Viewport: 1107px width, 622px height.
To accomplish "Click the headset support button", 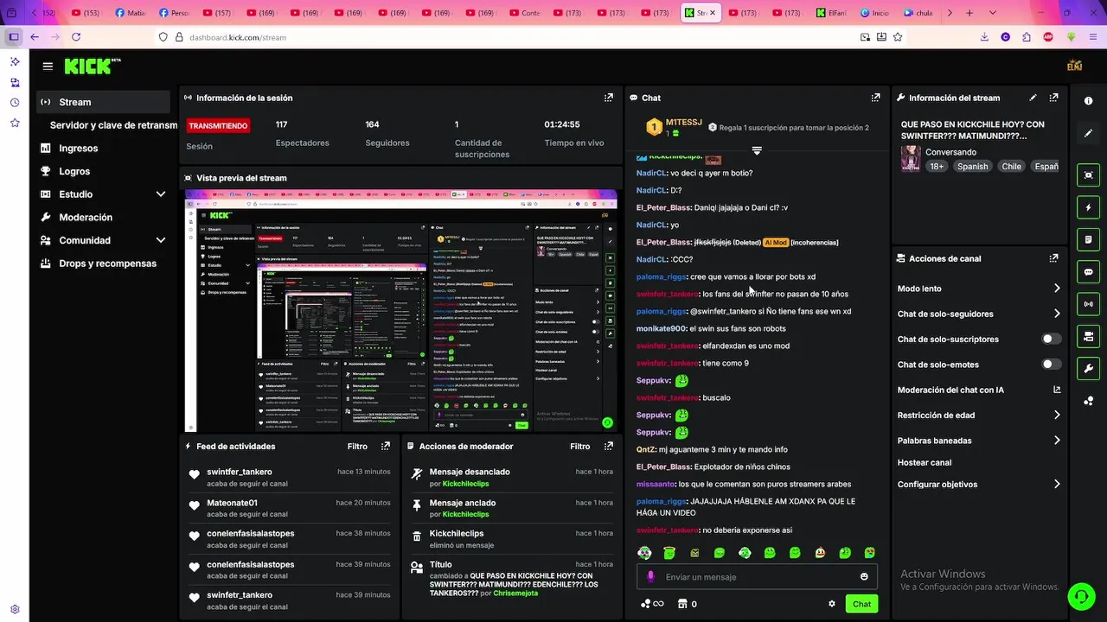I will [1080, 596].
